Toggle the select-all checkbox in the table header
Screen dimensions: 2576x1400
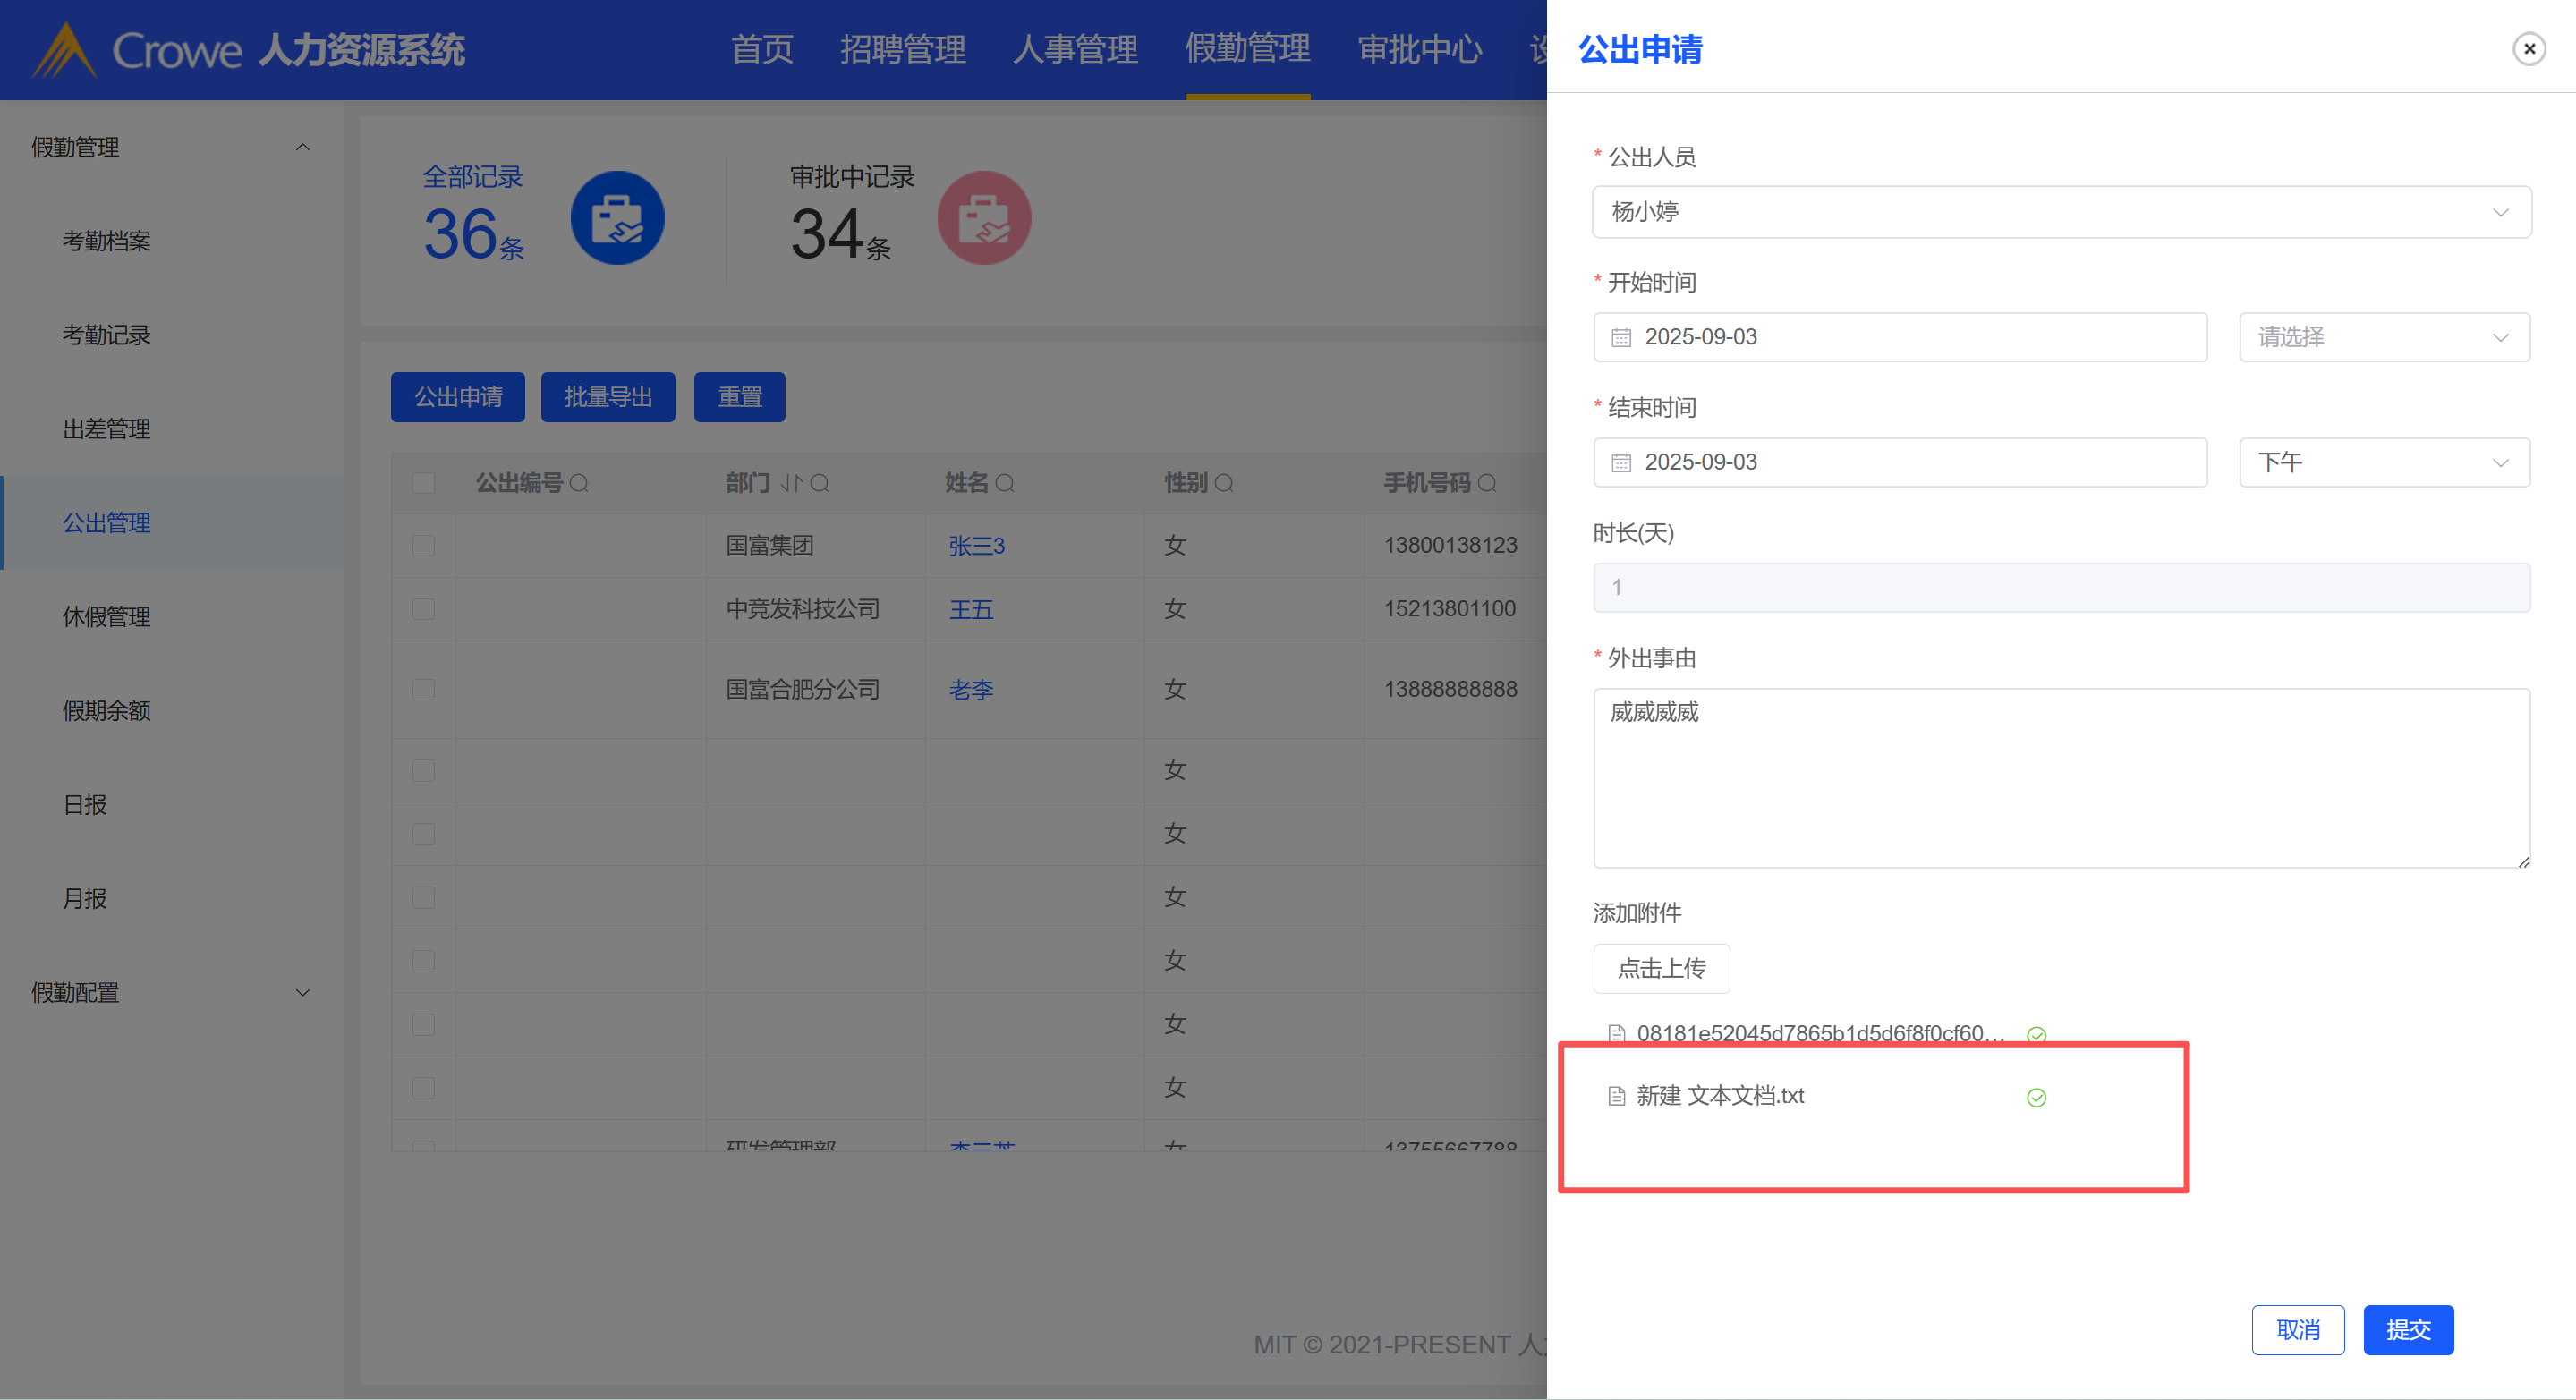[423, 484]
